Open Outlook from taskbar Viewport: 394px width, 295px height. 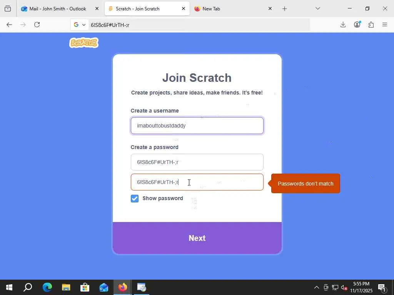click(x=104, y=287)
